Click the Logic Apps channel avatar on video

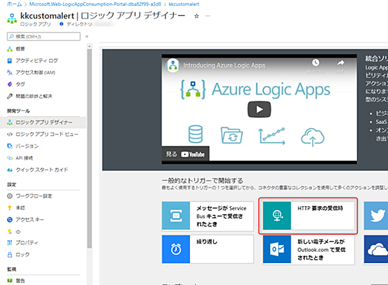pyautogui.click(x=173, y=66)
